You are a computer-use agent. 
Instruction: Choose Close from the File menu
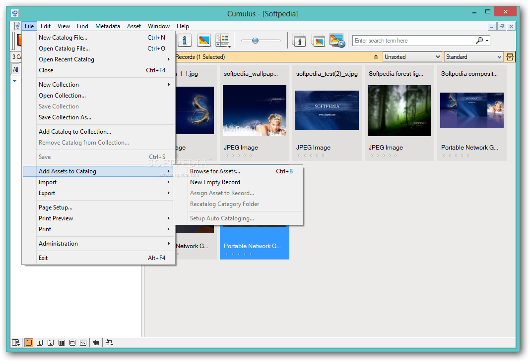(99, 70)
